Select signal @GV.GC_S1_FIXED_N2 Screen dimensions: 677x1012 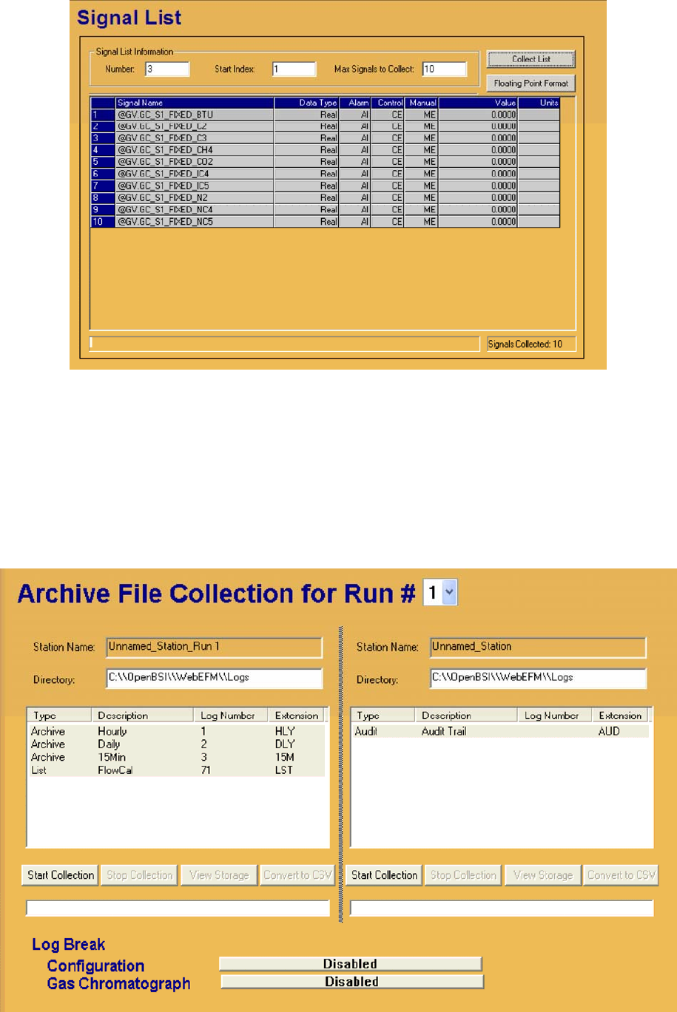(x=325, y=197)
